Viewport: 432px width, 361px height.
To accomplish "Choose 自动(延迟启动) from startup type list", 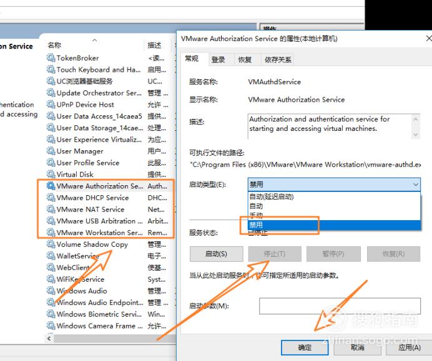I will 334,196.
